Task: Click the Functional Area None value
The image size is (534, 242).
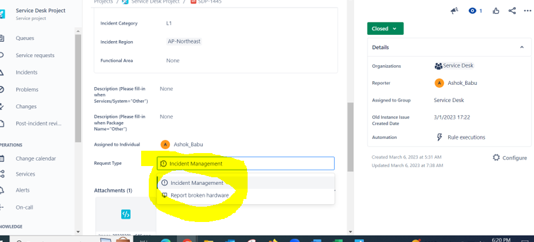Action: coord(173,61)
